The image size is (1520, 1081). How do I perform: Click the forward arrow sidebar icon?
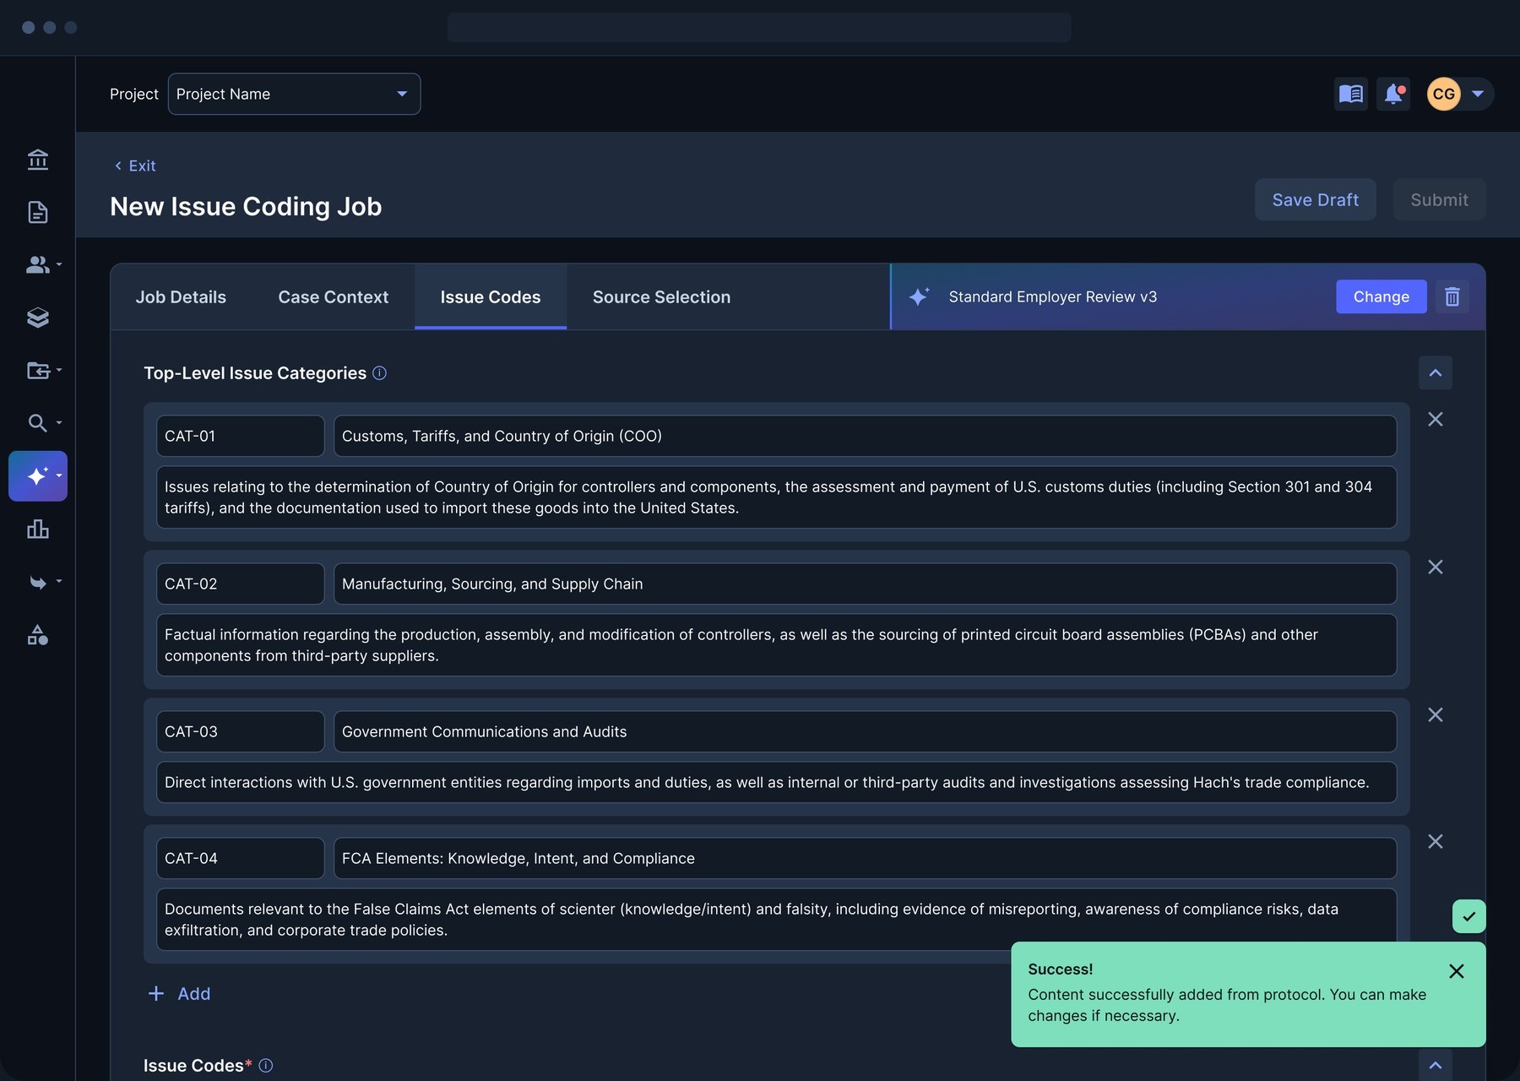click(38, 582)
